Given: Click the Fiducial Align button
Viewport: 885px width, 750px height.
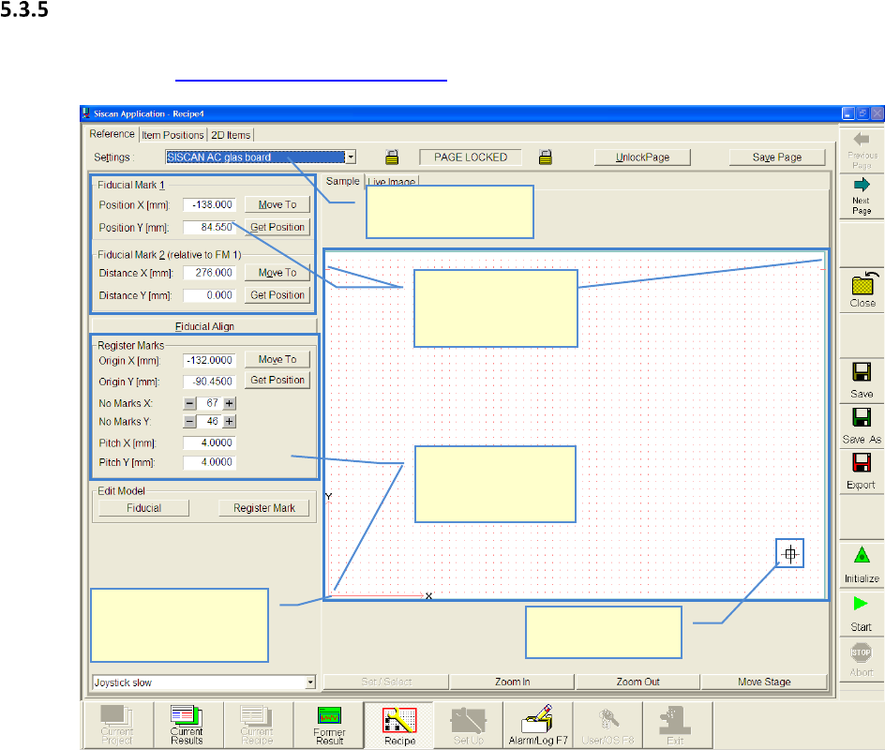Looking at the screenshot, I should pos(204,326).
